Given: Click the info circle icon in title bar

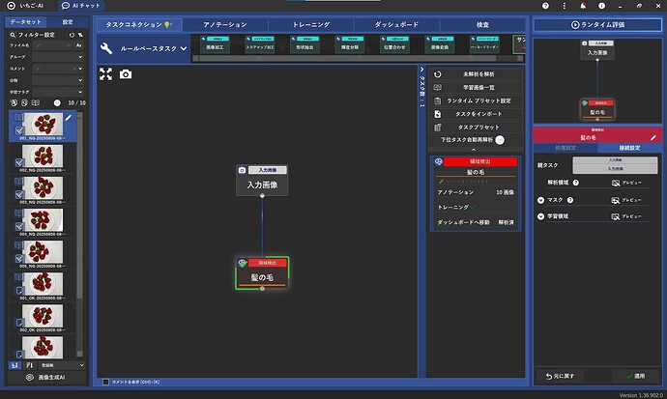Looking at the screenshot, I should click(601, 6).
